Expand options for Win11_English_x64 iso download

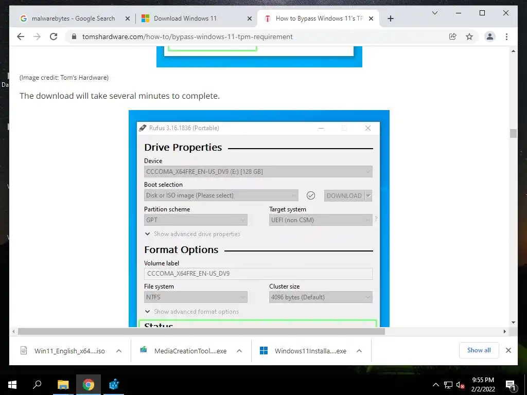[119, 351]
